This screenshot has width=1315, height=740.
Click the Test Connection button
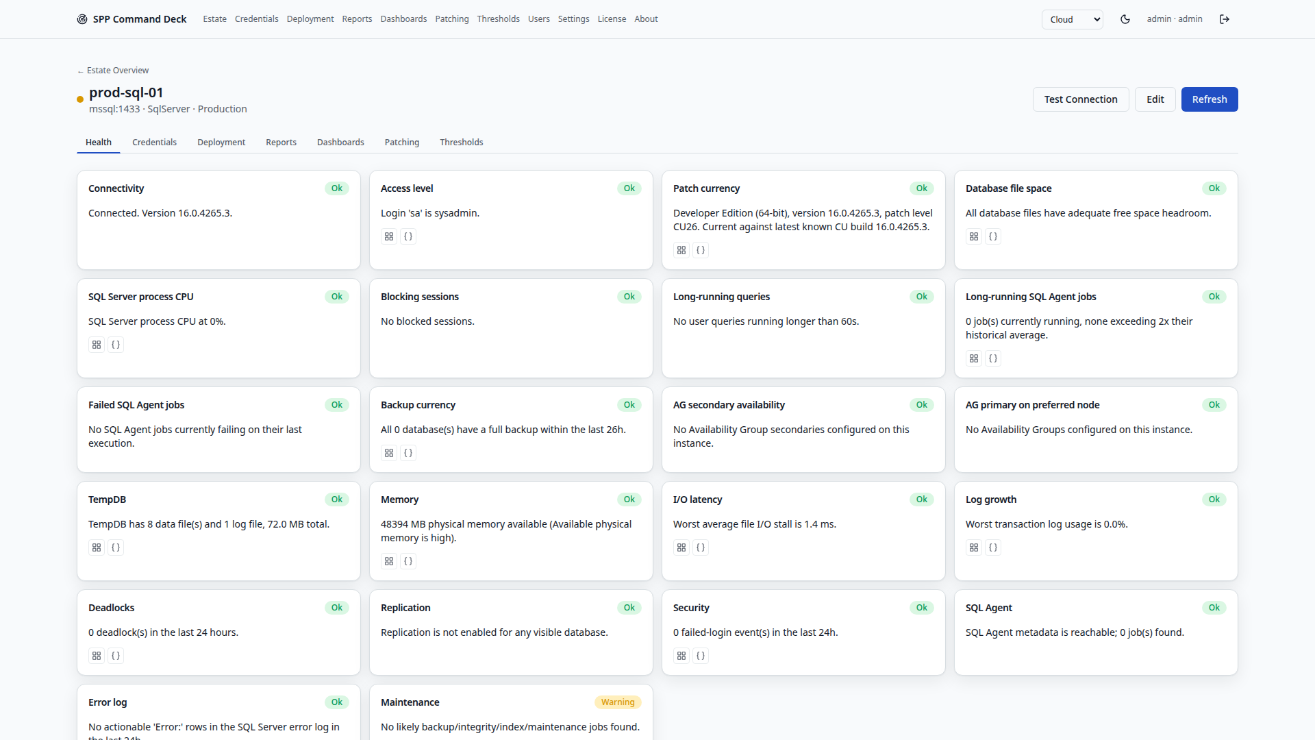pyautogui.click(x=1081, y=99)
